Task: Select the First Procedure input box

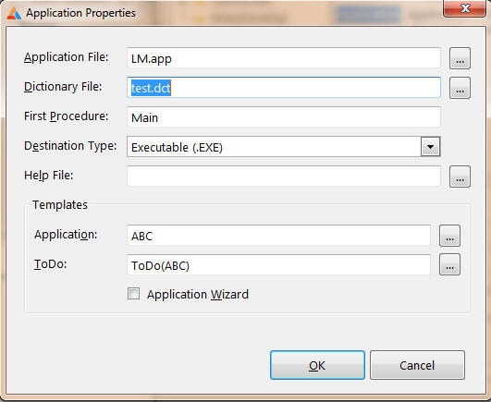Action: pos(284,117)
